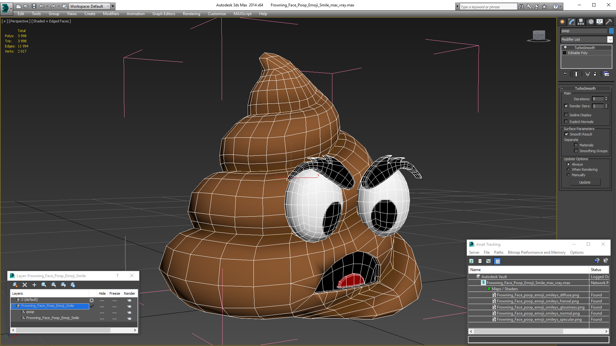616x346 pixels.
Task: Click the Project Folder icon in quick access toolbar
Action: pos(64,6)
